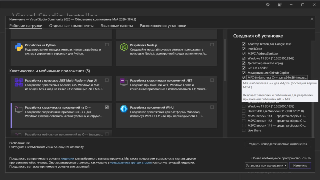320x180 pixels.
Task: Open the уведомлениях третьих сторон link
Action: (x=131, y=162)
